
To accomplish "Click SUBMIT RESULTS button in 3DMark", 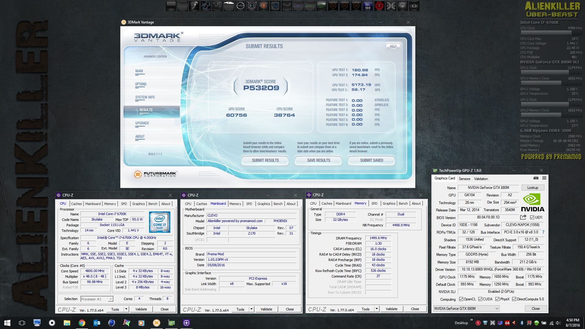I will [265, 160].
